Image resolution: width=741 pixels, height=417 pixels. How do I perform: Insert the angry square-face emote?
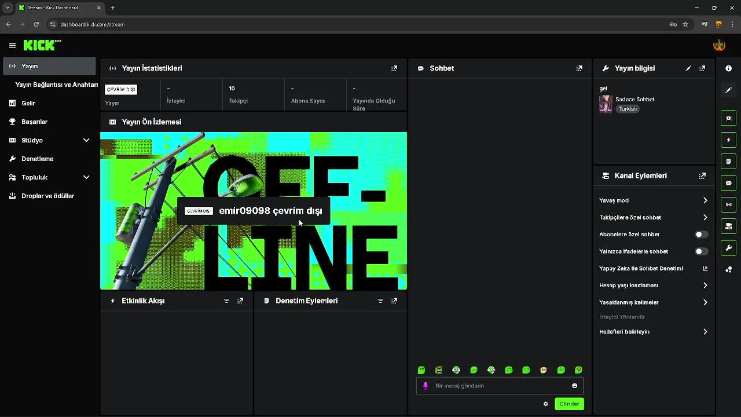pyautogui.click(x=439, y=370)
